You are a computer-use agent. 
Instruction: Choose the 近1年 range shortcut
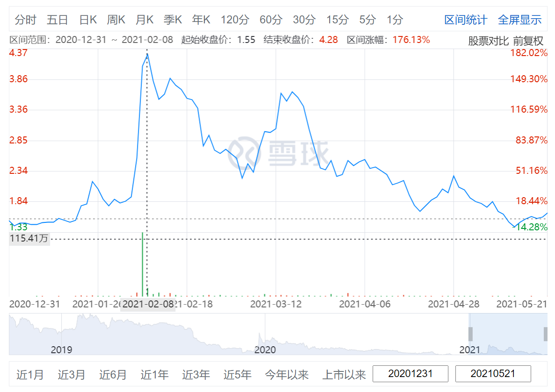pos(154,374)
